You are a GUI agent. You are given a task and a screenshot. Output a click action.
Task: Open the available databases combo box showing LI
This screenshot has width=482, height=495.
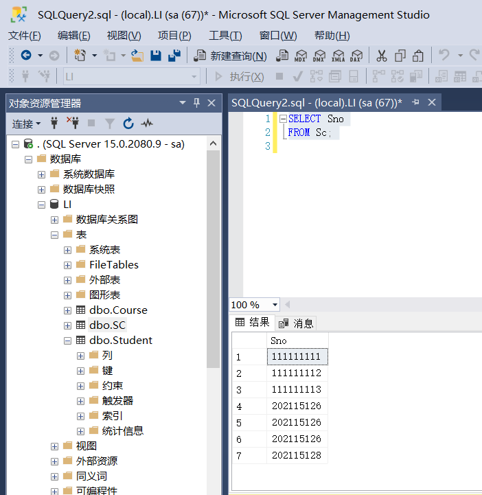[x=132, y=76]
